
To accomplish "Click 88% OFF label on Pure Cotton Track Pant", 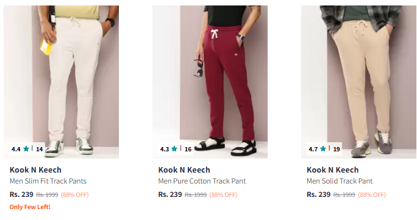I will pyautogui.click(x=223, y=195).
